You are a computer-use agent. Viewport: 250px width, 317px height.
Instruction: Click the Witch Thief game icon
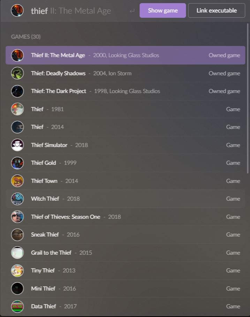click(x=17, y=199)
